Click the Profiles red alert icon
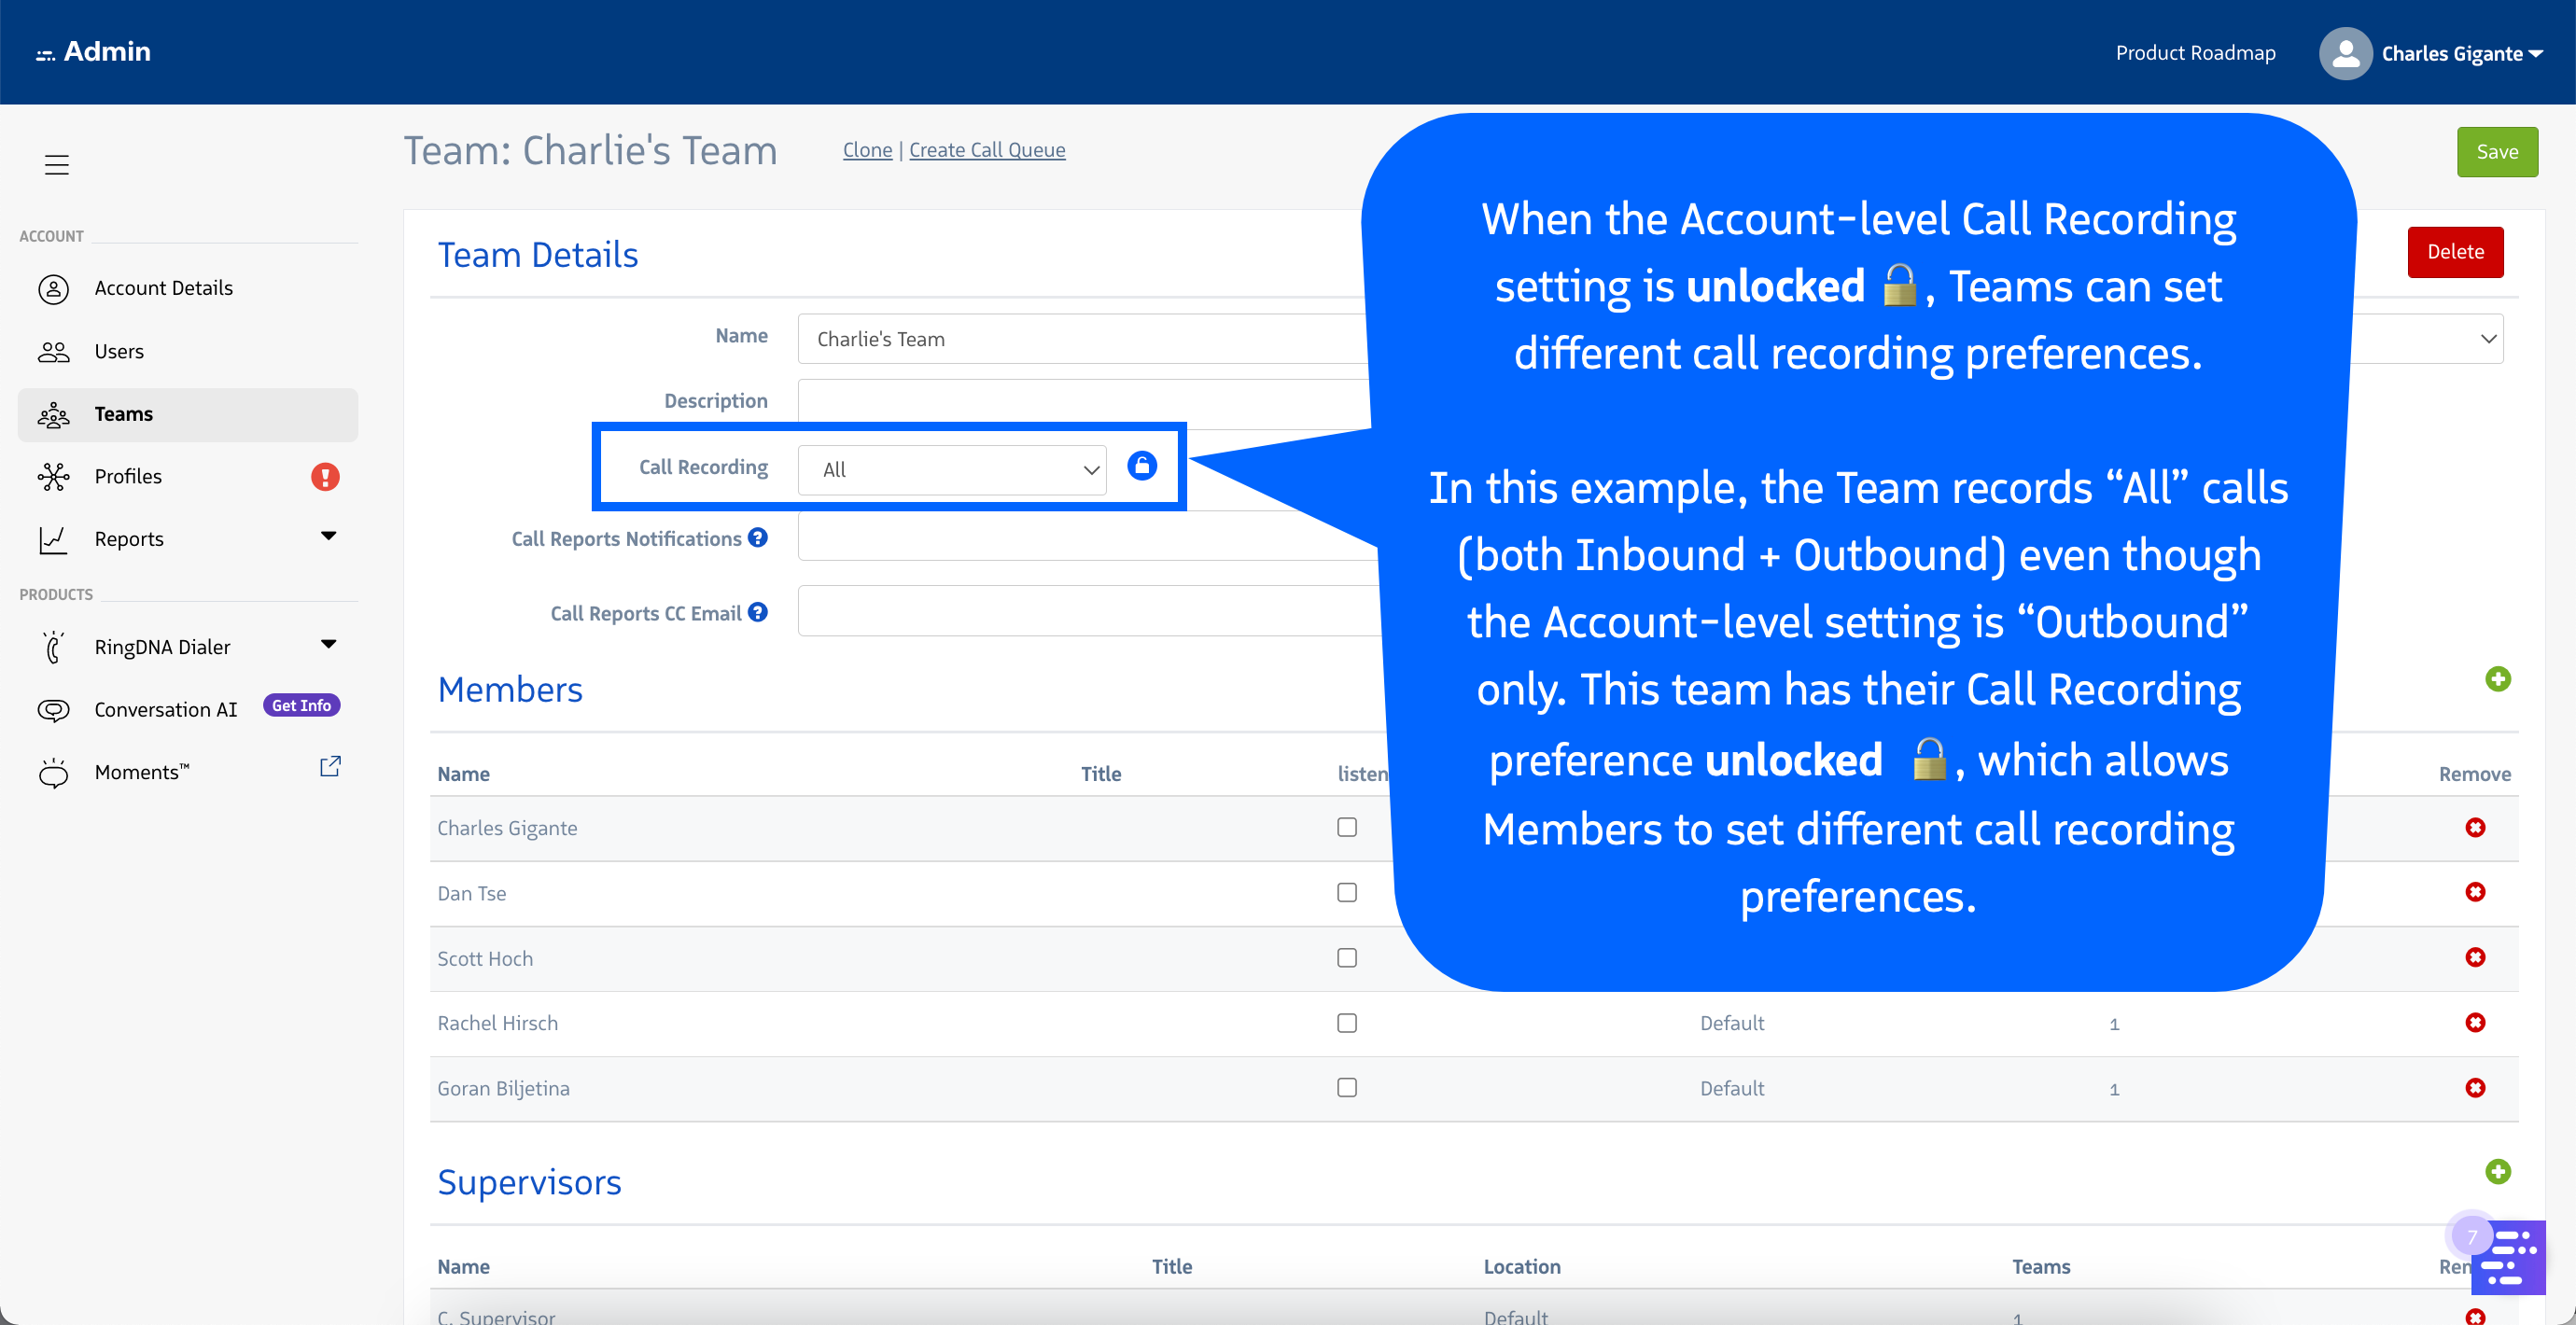The width and height of the screenshot is (2576, 1325). pyautogui.click(x=325, y=476)
